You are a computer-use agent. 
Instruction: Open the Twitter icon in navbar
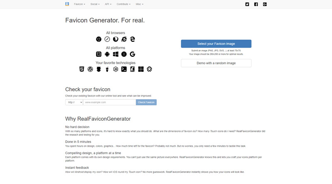click(x=247, y=4)
